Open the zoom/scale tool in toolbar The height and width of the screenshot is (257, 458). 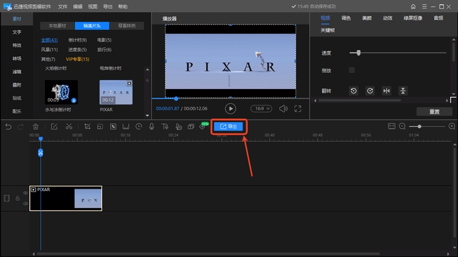(x=100, y=126)
